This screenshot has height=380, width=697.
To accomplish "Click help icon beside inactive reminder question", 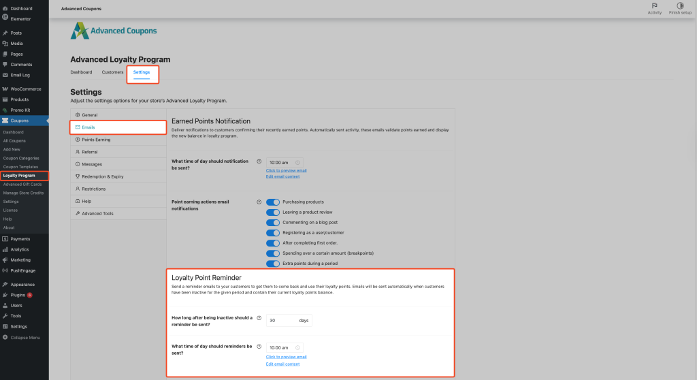I will click(259, 318).
